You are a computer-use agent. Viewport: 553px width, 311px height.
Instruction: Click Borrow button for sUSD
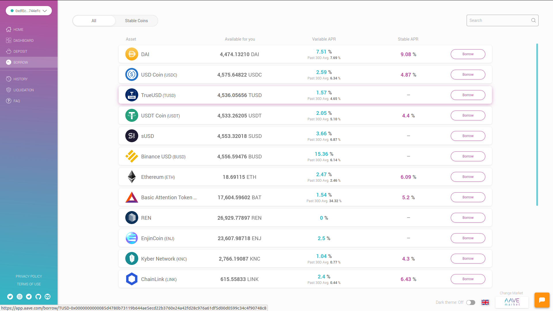[x=468, y=136]
